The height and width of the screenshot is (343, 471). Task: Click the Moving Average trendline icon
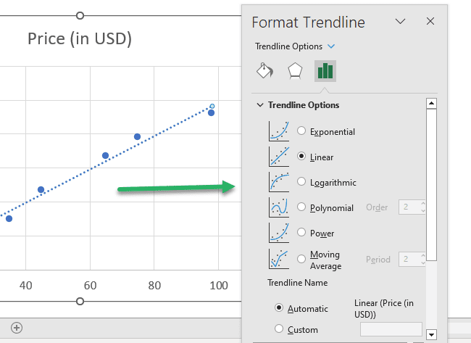[x=279, y=259]
